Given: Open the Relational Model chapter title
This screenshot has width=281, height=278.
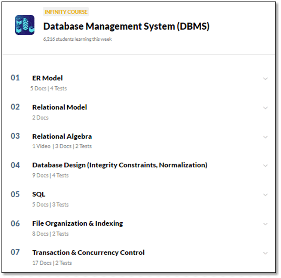Looking at the screenshot, I should 59,107.
